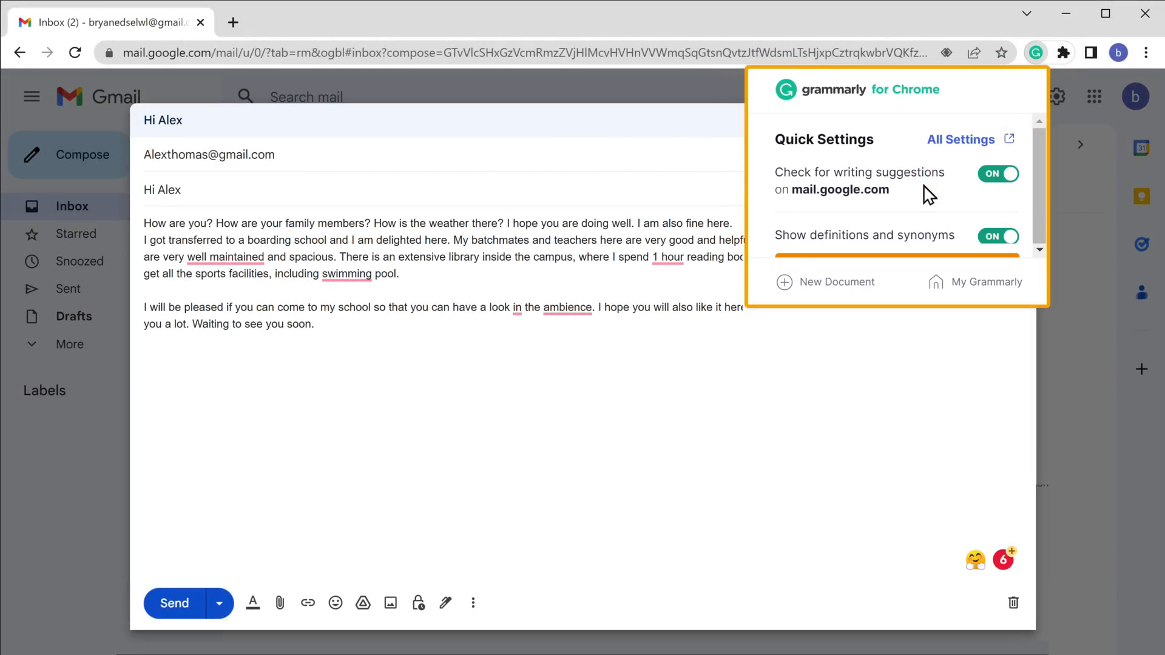The height and width of the screenshot is (655, 1165).
Task: Close the Inbox Gmail tab
Action: [201, 22]
